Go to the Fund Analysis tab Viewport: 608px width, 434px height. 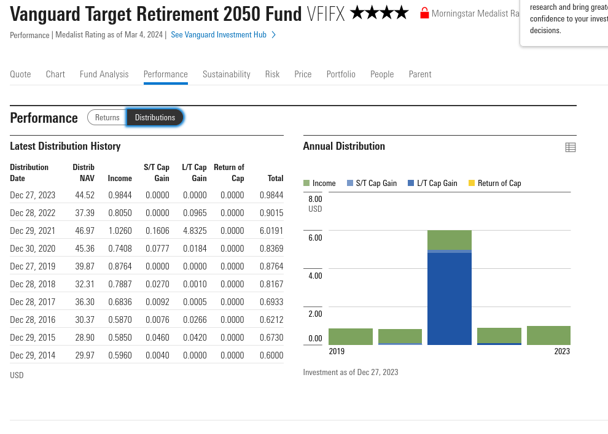[x=104, y=74]
